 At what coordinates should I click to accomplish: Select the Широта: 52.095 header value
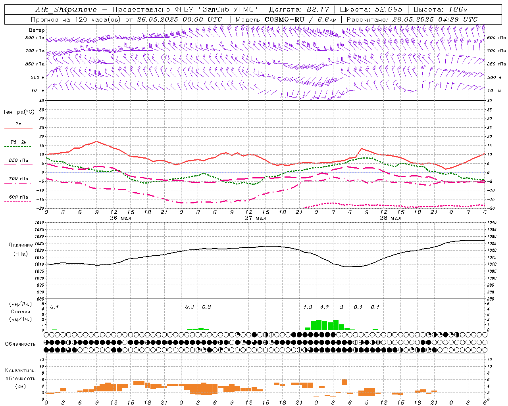coord(371,10)
